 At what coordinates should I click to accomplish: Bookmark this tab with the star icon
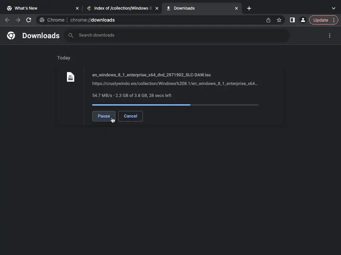pyautogui.click(x=279, y=20)
